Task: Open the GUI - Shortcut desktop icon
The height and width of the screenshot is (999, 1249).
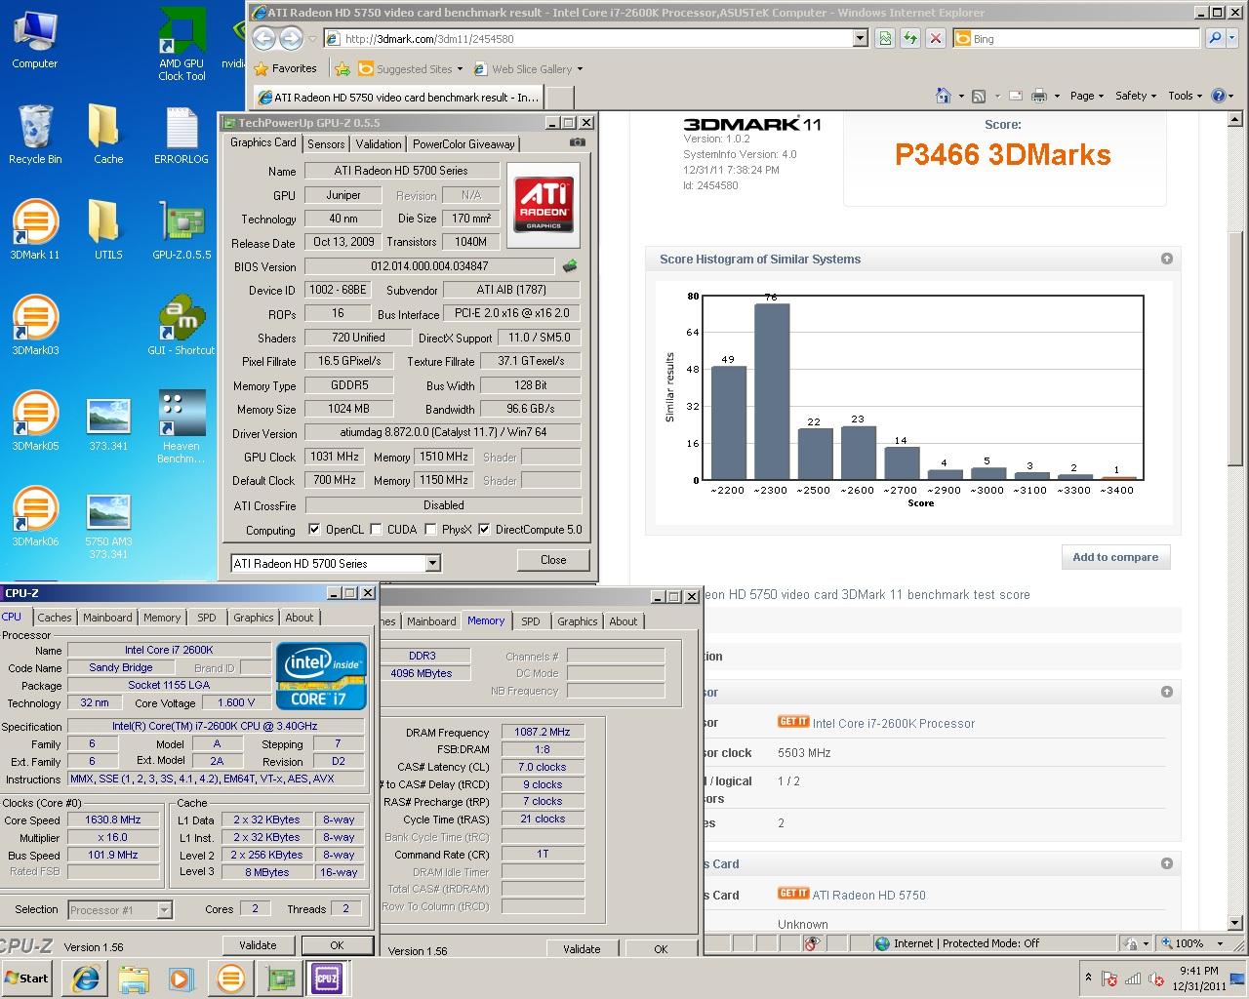Action: [x=181, y=324]
